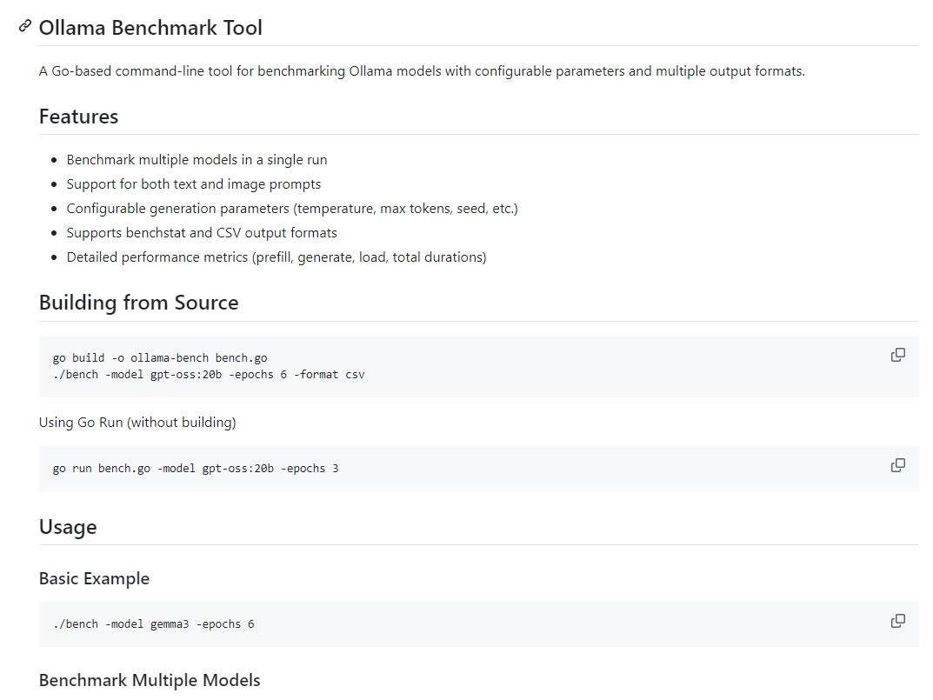
Task: Click the go run bench.go code text
Action: [x=195, y=469]
